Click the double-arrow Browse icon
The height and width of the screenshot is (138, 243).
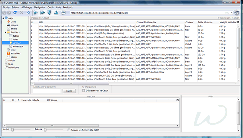42,13
